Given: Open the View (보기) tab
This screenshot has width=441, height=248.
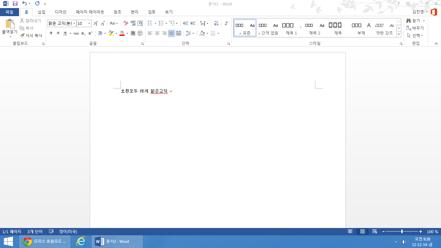Looking at the screenshot, I should (x=169, y=12).
